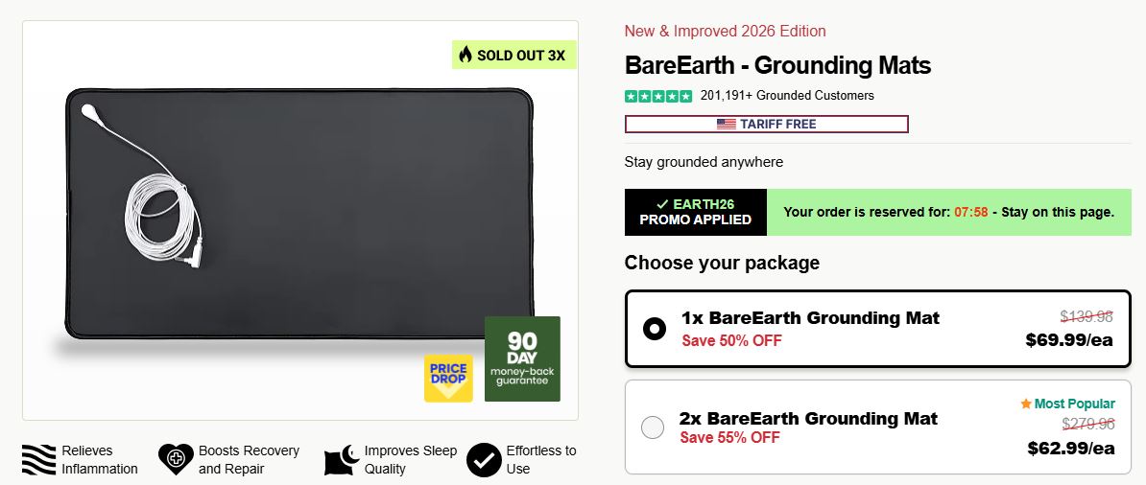1146x485 pixels.
Task: Click the Effortless to Use checkmark icon
Action: [484, 460]
